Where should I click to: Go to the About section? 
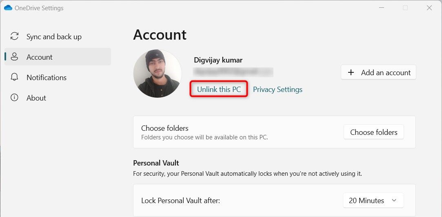pyautogui.click(x=36, y=98)
